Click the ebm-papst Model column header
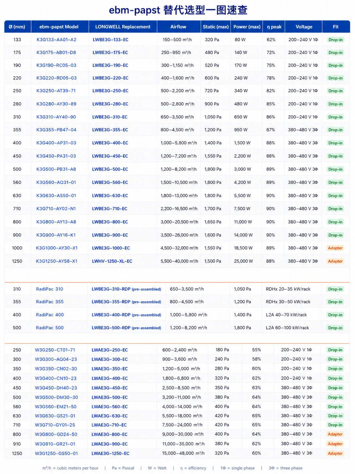 point(59,27)
